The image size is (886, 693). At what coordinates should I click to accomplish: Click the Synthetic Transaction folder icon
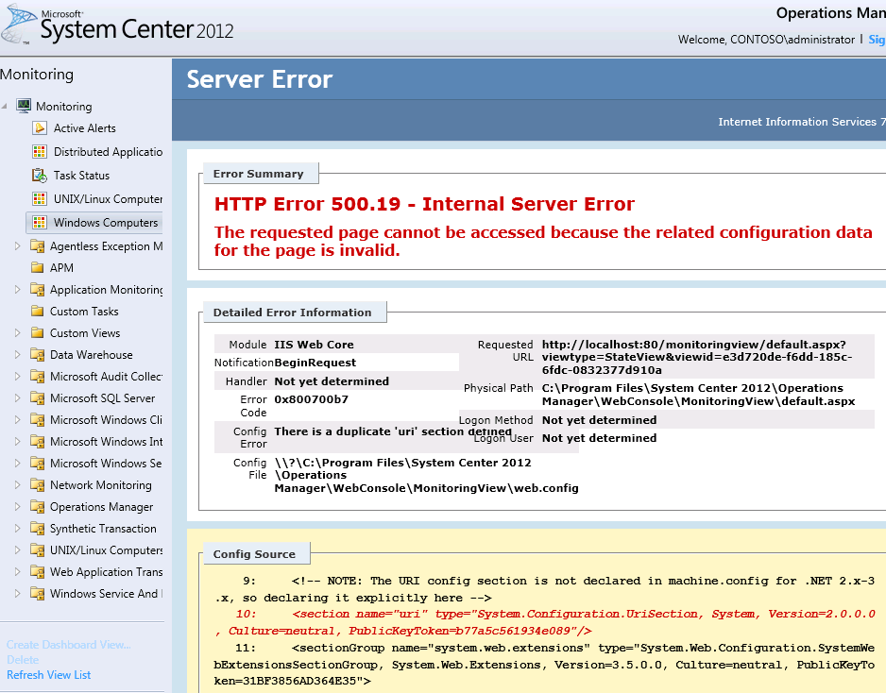point(37,528)
